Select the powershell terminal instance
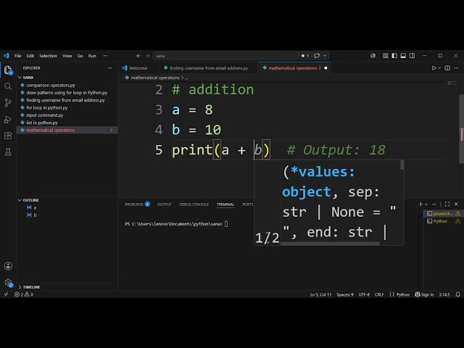Screen dimensions: 464x348 (x=443, y=213)
